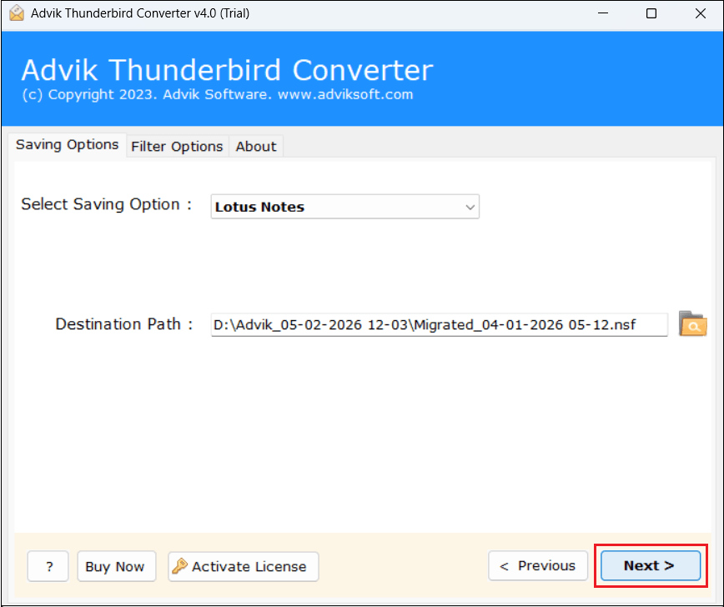724x607 pixels.
Task: Switch to the Filter Options tab
Action: [x=177, y=146]
